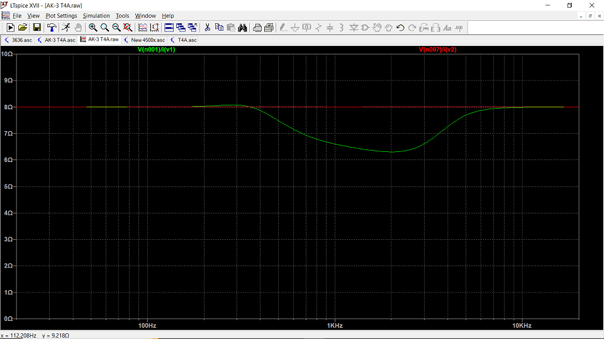Viewport: 604px width, 339px height.
Task: Click the Diode component icon
Action: (x=354, y=28)
